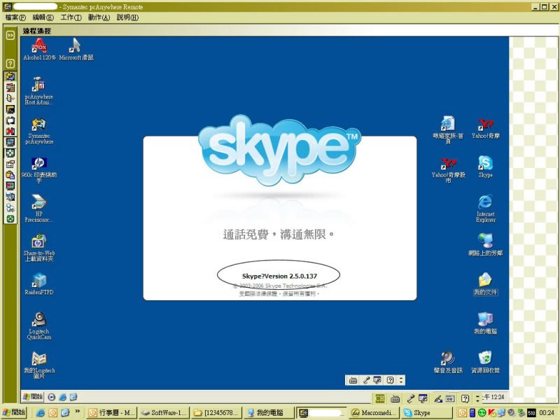Launch Internet Explorer from the remote quick launch
Image resolution: width=560 pixels, height=420 pixels.
click(62, 397)
